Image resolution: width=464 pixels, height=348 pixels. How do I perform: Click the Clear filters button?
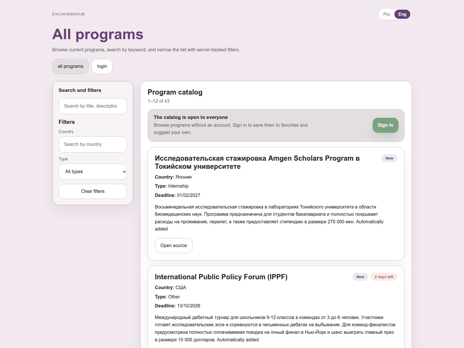[93, 191]
